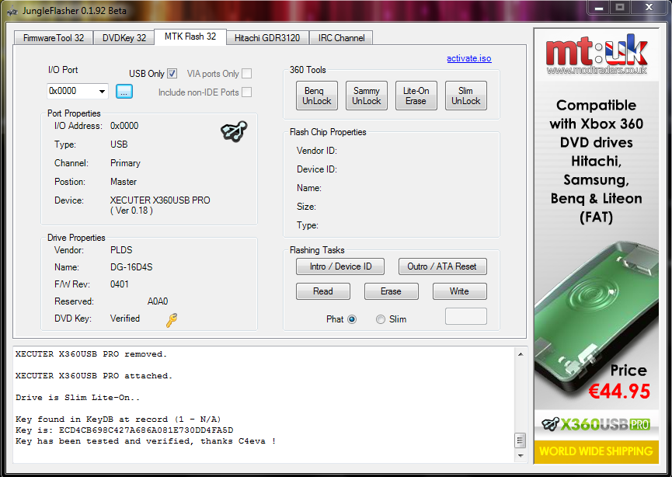672x477 pixels.
Task: Toggle the USB Only checkbox
Action: coord(172,74)
